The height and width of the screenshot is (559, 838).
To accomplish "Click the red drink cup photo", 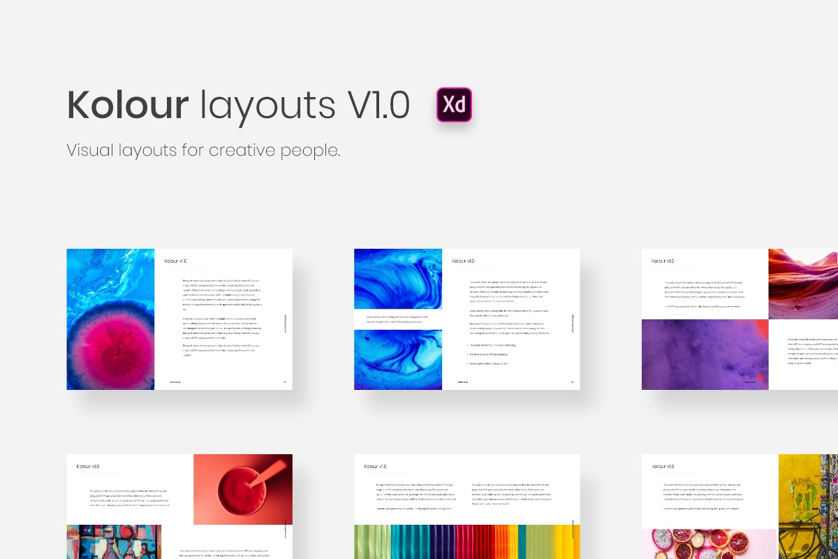I will tap(242, 489).
